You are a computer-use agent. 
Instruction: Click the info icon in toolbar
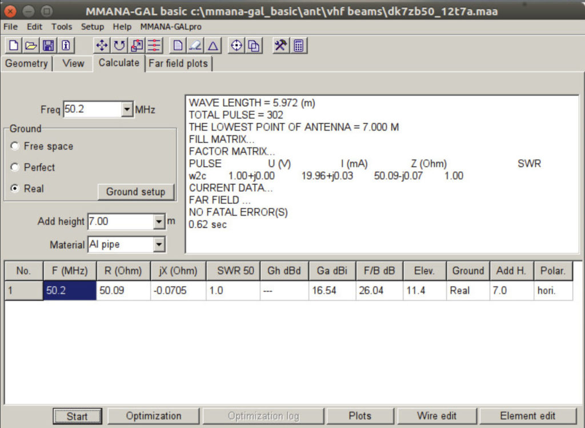coord(66,45)
